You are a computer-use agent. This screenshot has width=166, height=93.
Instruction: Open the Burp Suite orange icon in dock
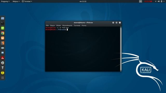tap(3, 38)
